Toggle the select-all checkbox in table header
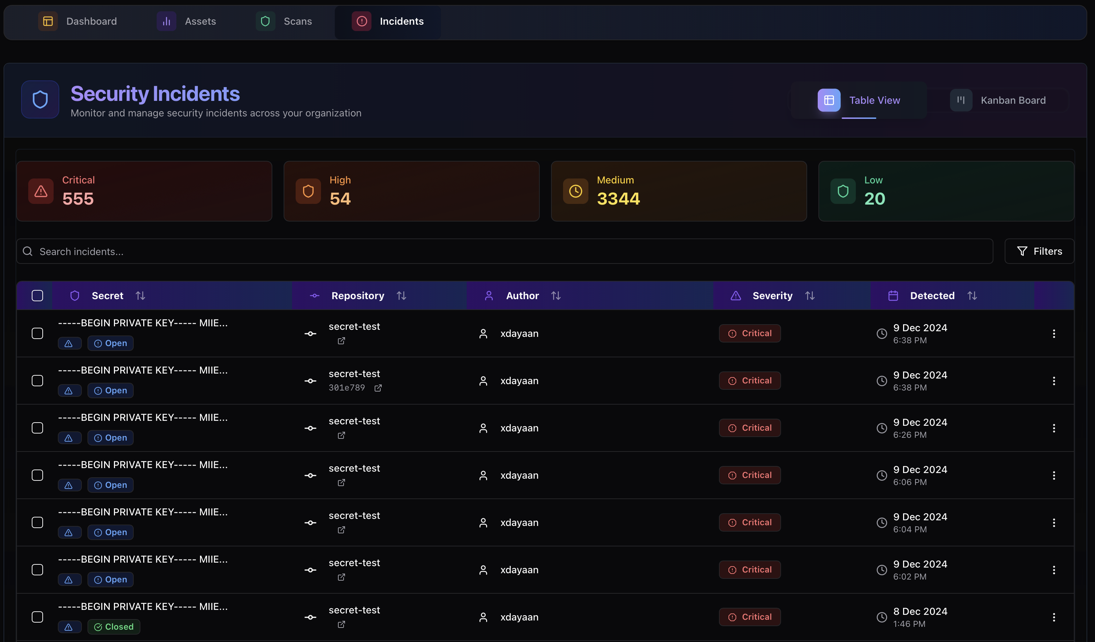The width and height of the screenshot is (1095, 642). (x=37, y=296)
